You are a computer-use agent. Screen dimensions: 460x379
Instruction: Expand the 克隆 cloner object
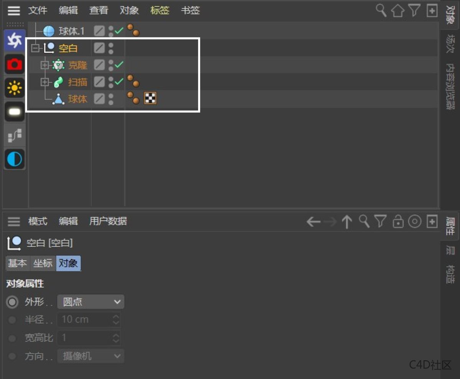pyautogui.click(x=45, y=65)
